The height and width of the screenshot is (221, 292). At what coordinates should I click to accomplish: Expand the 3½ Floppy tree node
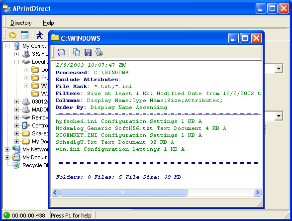pyautogui.click(x=16, y=54)
